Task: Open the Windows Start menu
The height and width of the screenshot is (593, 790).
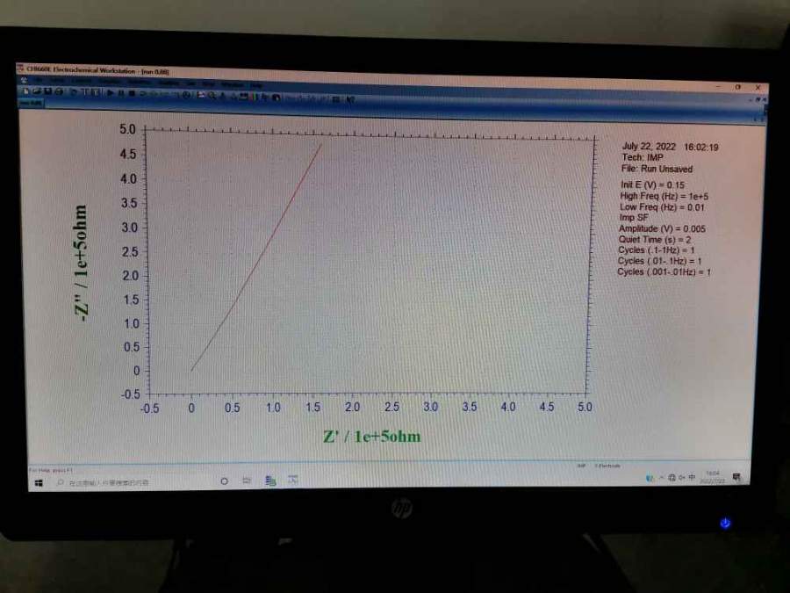Action: 39,483
